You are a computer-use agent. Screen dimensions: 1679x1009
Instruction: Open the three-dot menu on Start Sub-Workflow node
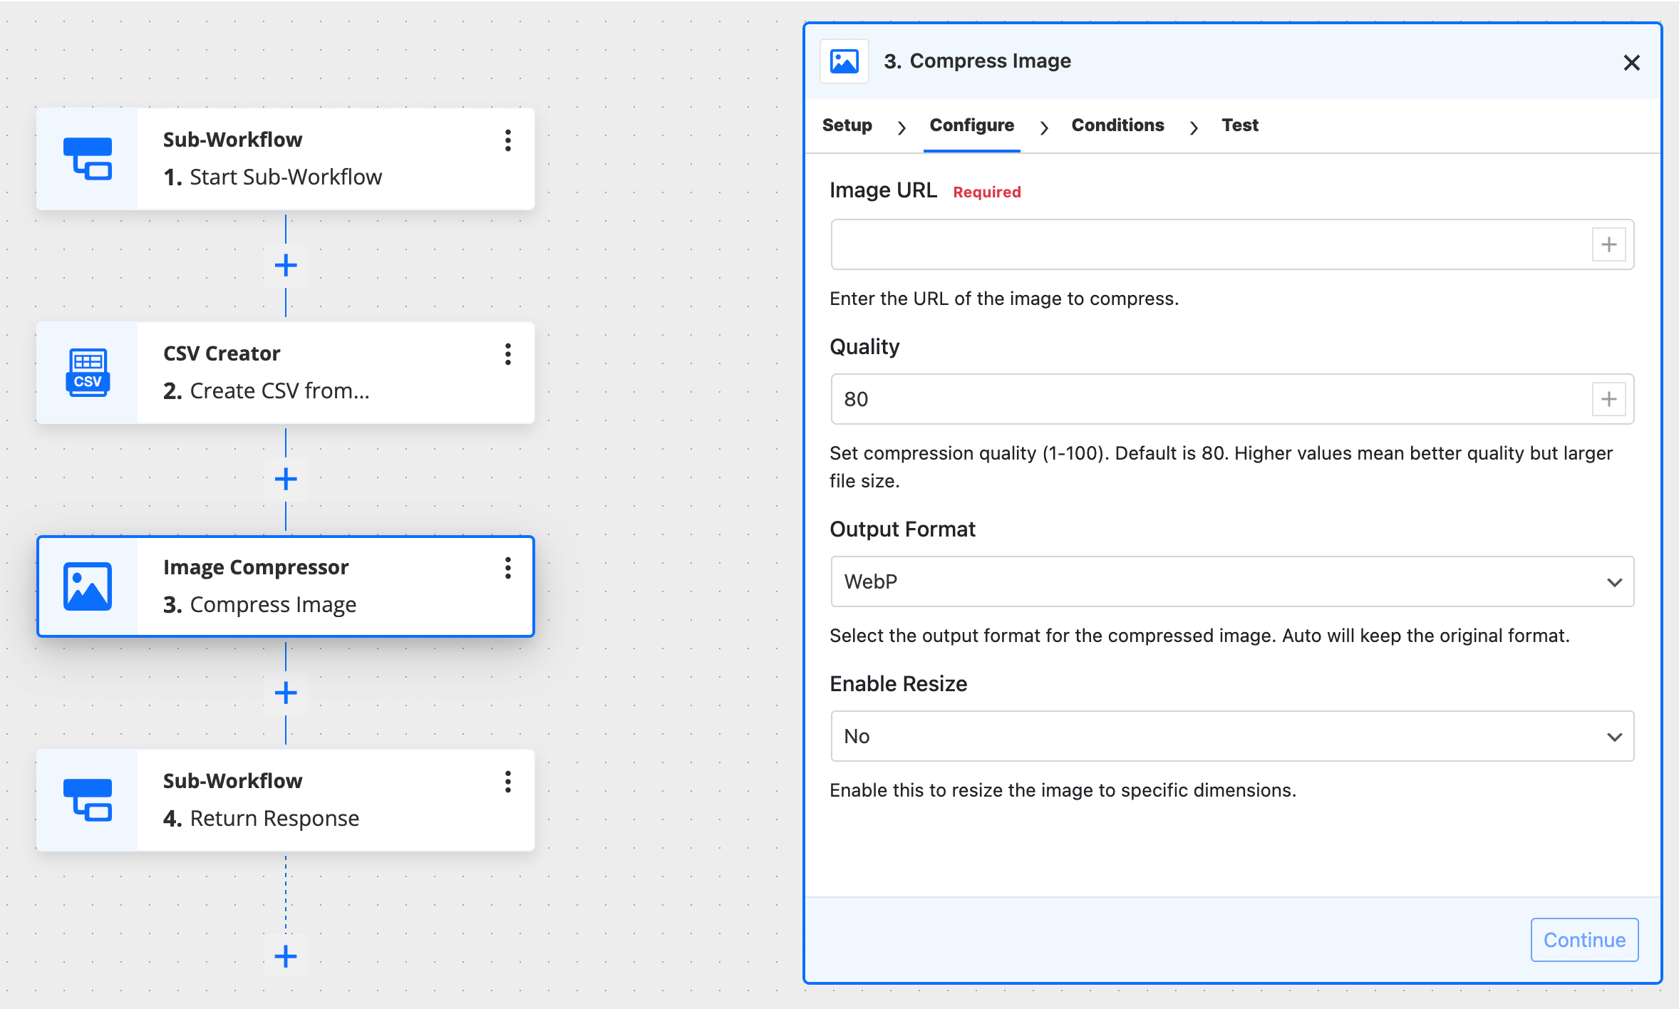point(507,141)
